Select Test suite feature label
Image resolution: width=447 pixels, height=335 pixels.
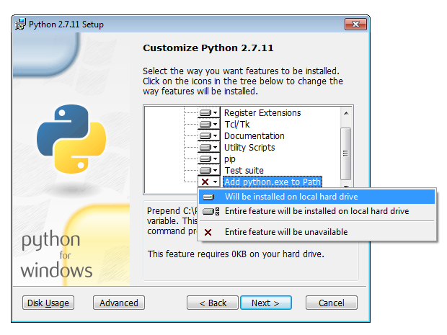point(244,170)
